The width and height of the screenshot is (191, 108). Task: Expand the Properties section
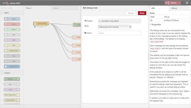[x=155, y=25]
